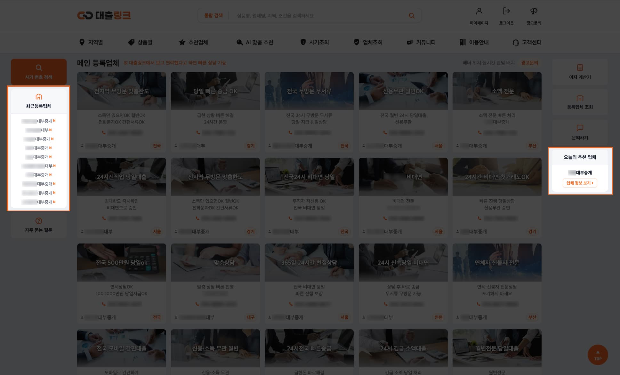Open 자주 묻는 질문 sidebar link

39,225
